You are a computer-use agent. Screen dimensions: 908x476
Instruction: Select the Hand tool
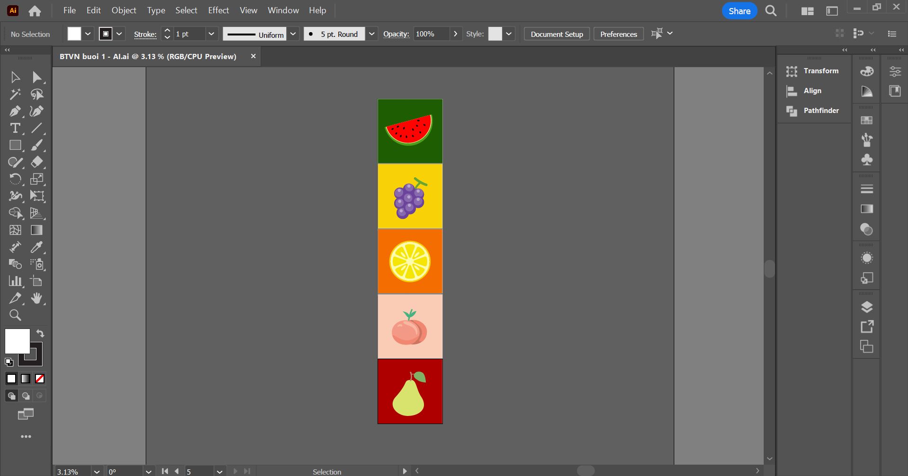click(37, 298)
